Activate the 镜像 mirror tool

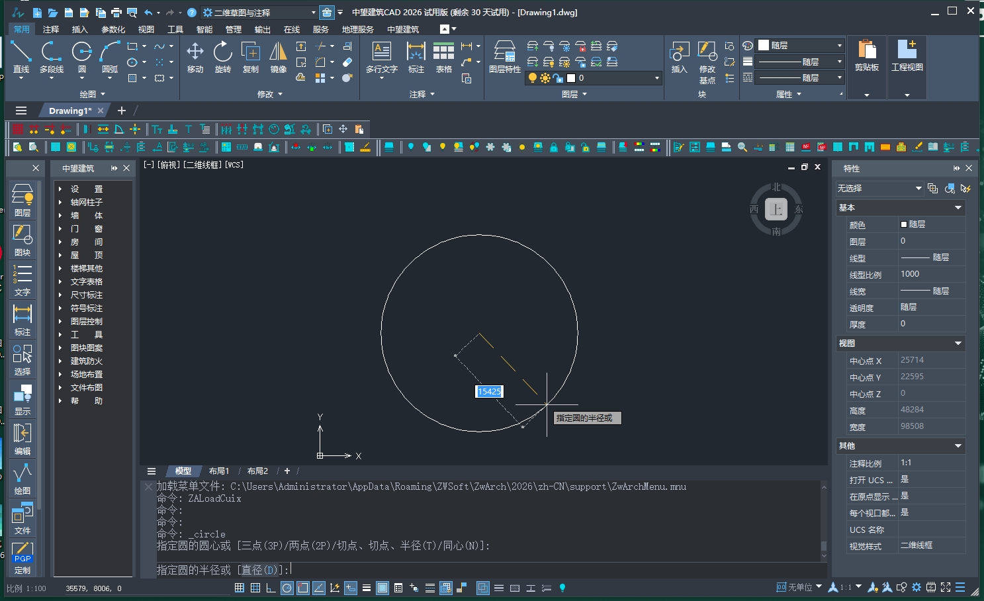[279, 57]
